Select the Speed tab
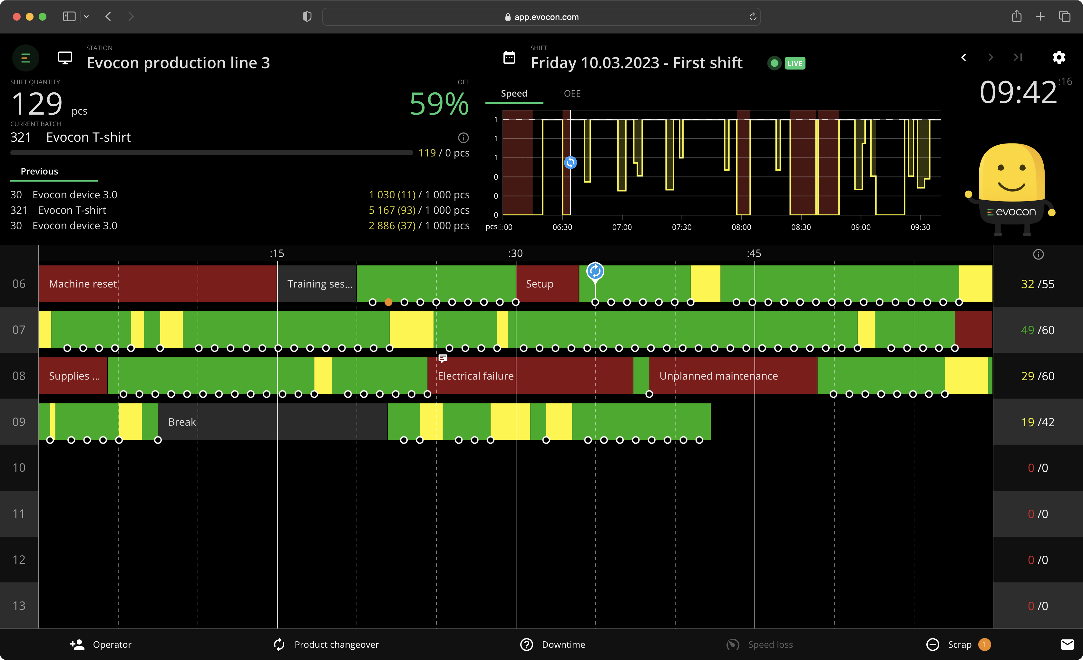The height and width of the screenshot is (660, 1083). point(514,93)
